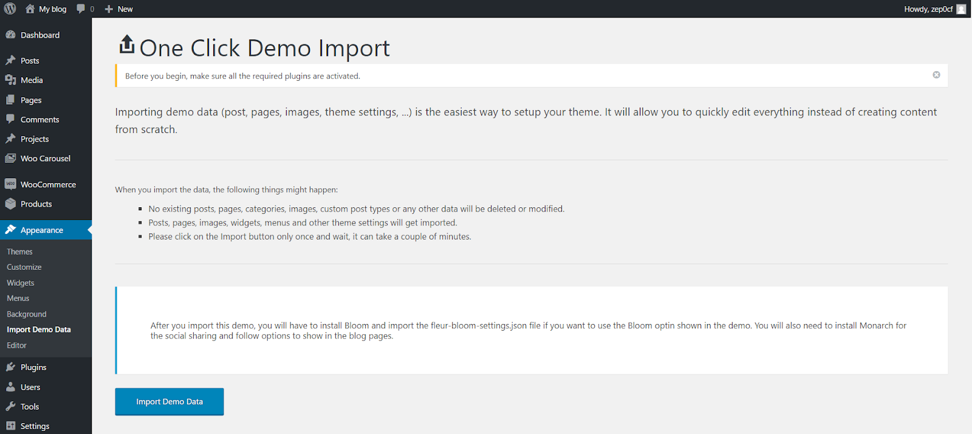Open the Howdy account menu
The height and width of the screenshot is (434, 972).
tap(928, 9)
